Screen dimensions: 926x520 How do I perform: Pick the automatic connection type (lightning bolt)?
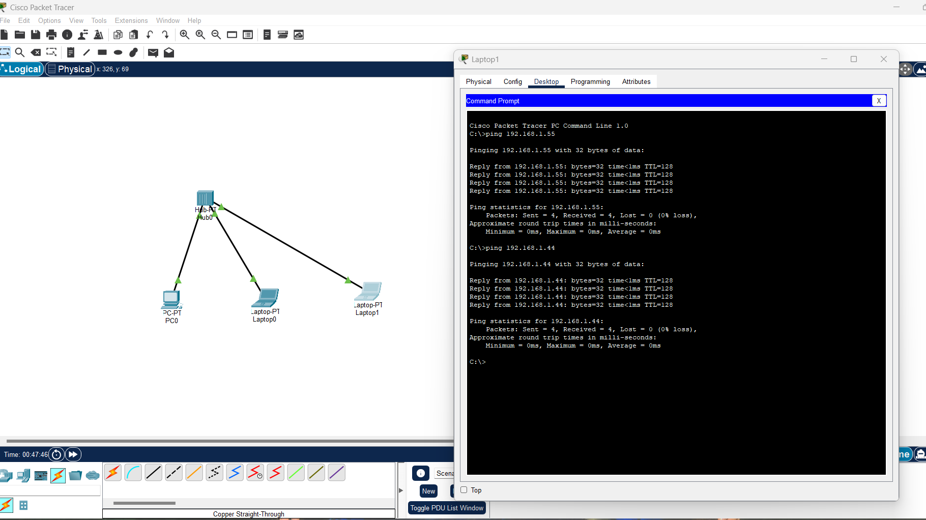click(113, 473)
